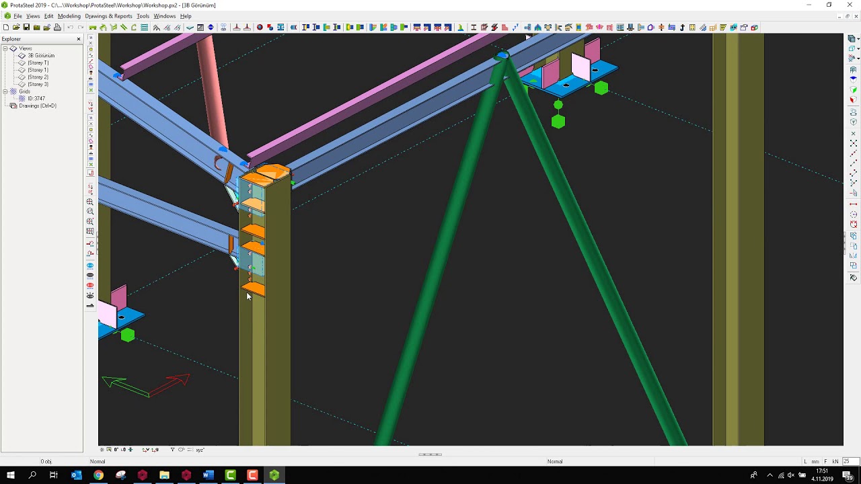Open the Drawings & Reports menu
This screenshot has width=861, height=484.
pos(108,16)
